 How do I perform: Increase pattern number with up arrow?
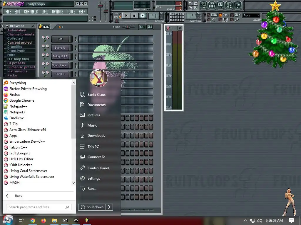tap(199, 14)
